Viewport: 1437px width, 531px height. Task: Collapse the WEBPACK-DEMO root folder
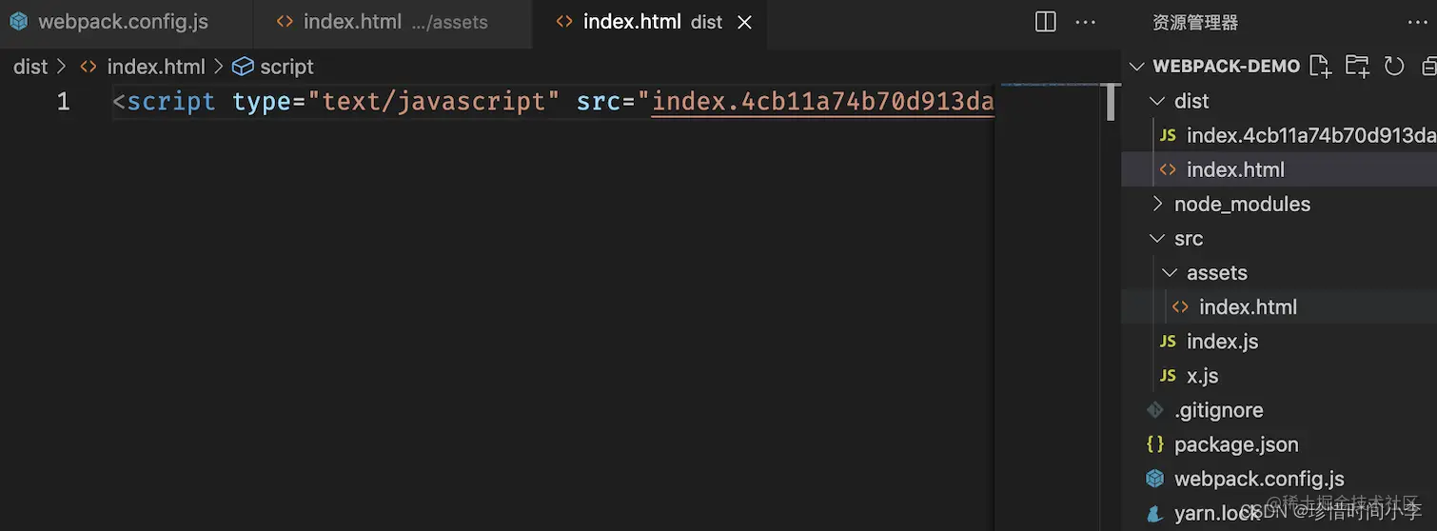click(x=1136, y=67)
